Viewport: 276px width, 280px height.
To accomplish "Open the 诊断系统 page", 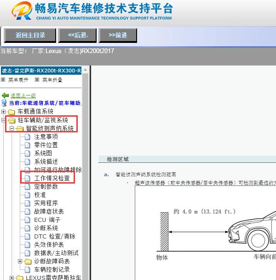I will (x=46, y=228).
